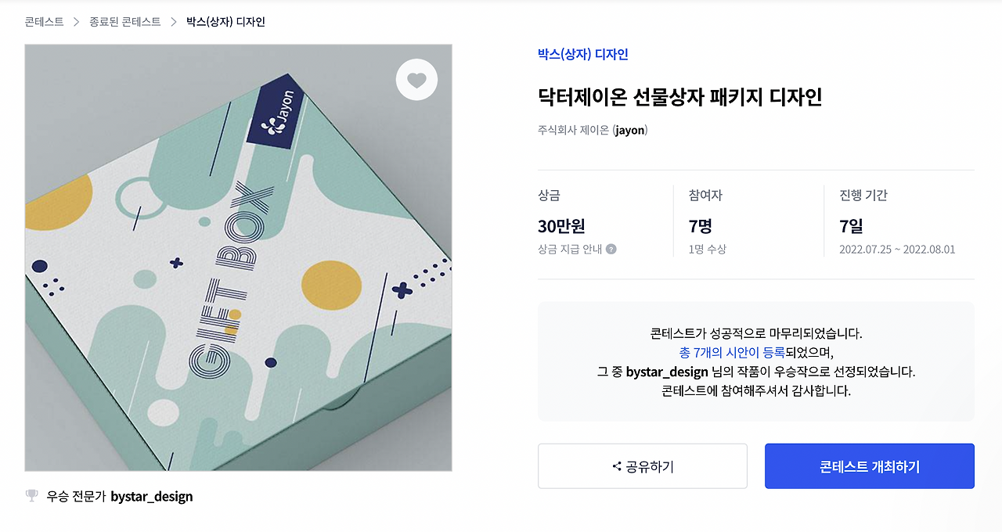Click the trophy icon beside 우승 전문가

click(31, 495)
